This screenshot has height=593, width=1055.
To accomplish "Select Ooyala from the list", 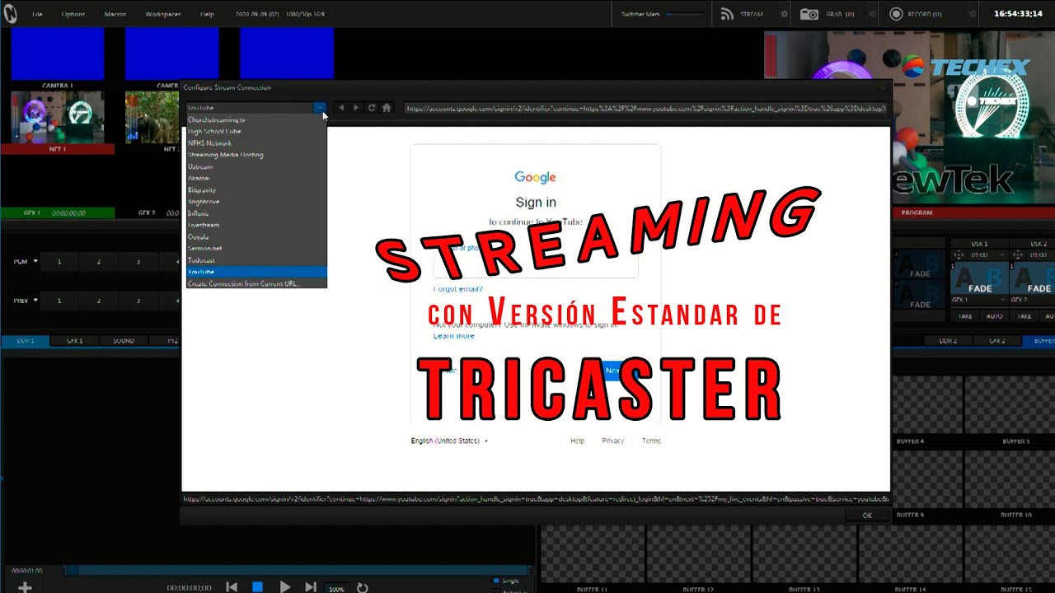I will [x=256, y=236].
